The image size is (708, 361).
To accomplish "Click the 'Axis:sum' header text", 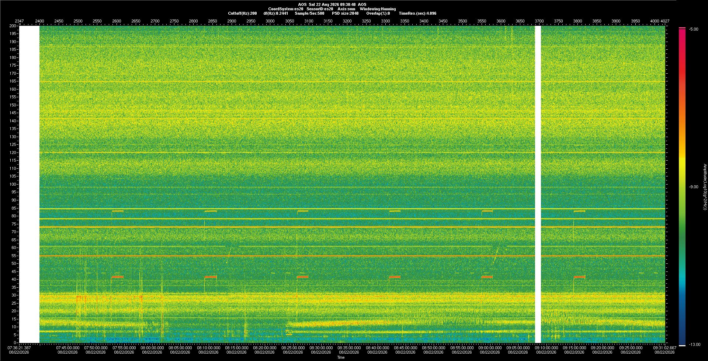I will tap(346, 9).
